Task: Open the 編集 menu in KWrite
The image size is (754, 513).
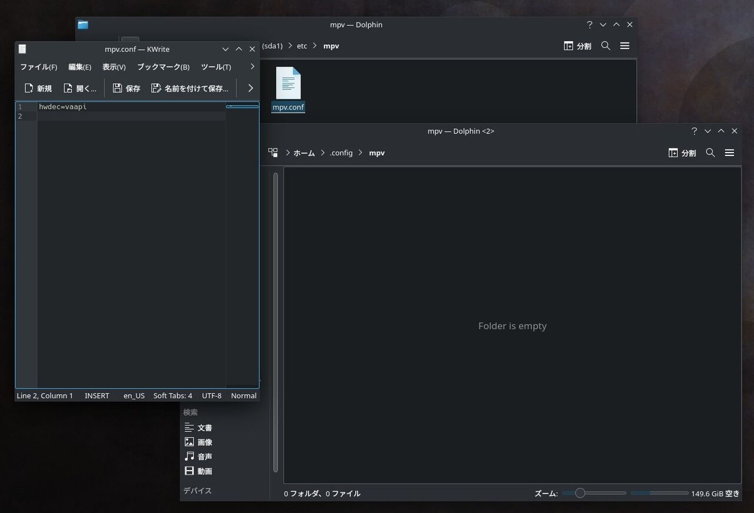Action: (80, 67)
